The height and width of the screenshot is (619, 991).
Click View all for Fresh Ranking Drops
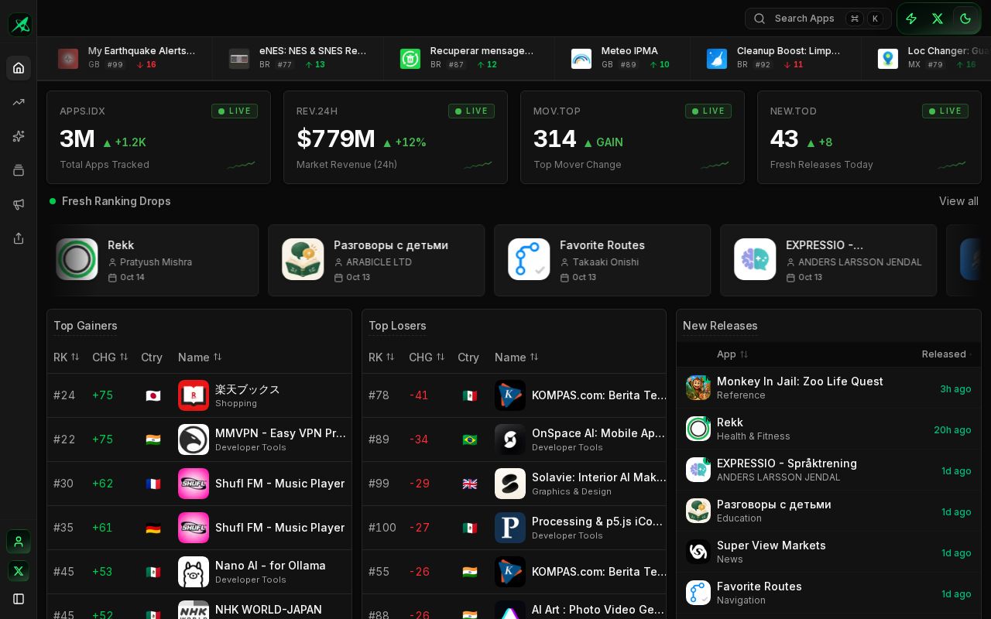958,201
